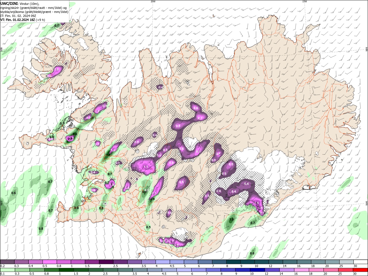Pick the deep navy 10 swatch in bottom legend row
This screenshot has width=368, height=276.
[257, 270]
